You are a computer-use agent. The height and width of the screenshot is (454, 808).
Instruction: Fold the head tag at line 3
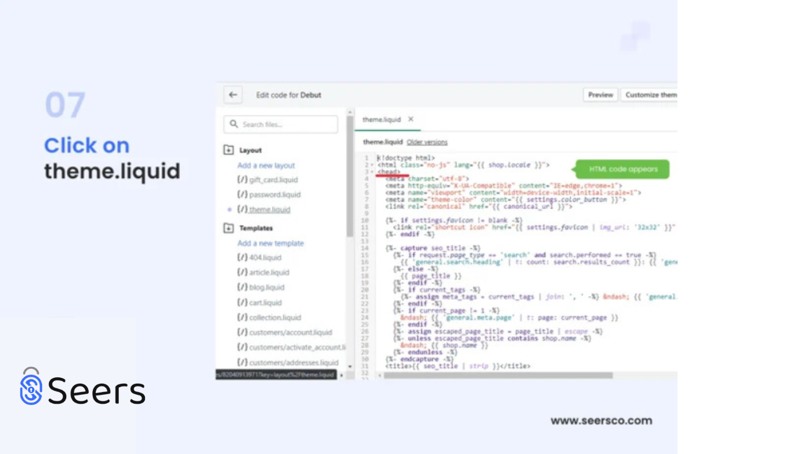coord(372,172)
